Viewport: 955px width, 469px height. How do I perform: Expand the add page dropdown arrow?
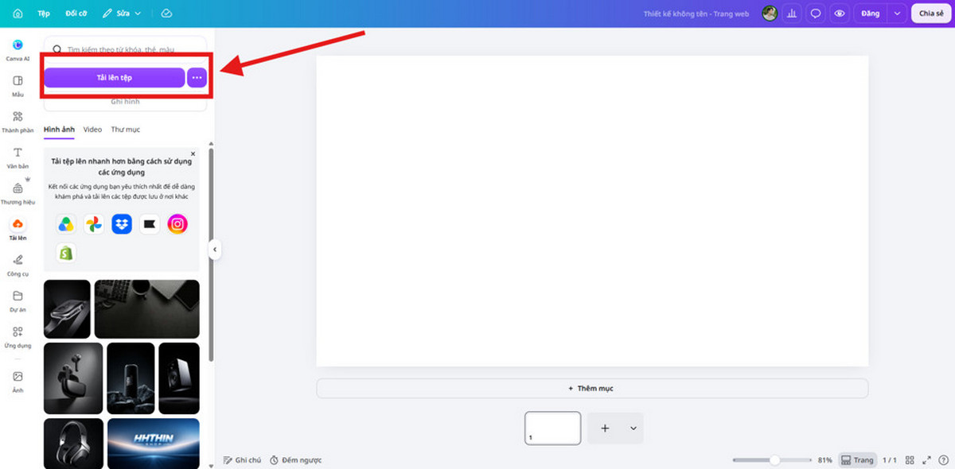[x=633, y=428]
